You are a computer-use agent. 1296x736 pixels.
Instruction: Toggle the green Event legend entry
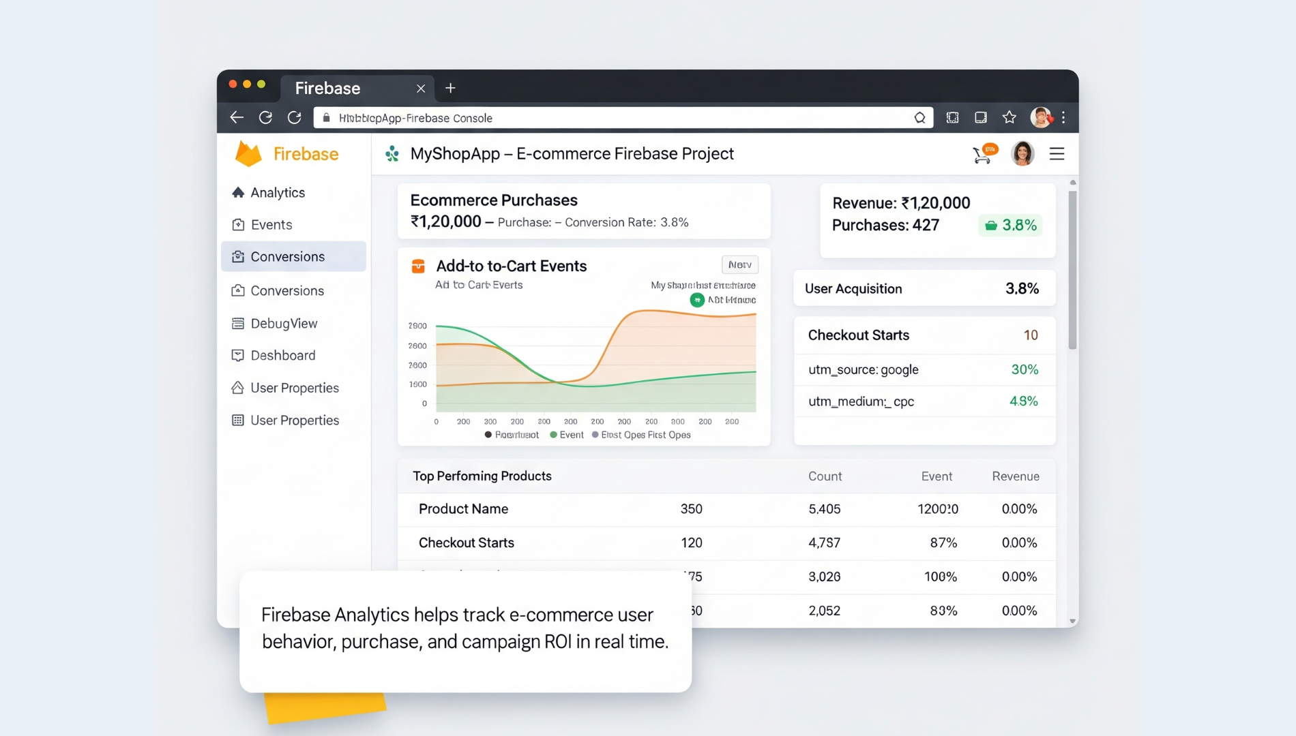566,435
